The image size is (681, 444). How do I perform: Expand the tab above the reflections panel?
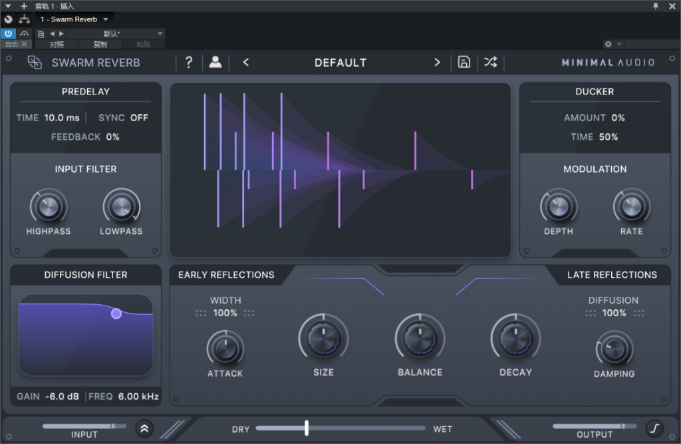click(x=420, y=270)
